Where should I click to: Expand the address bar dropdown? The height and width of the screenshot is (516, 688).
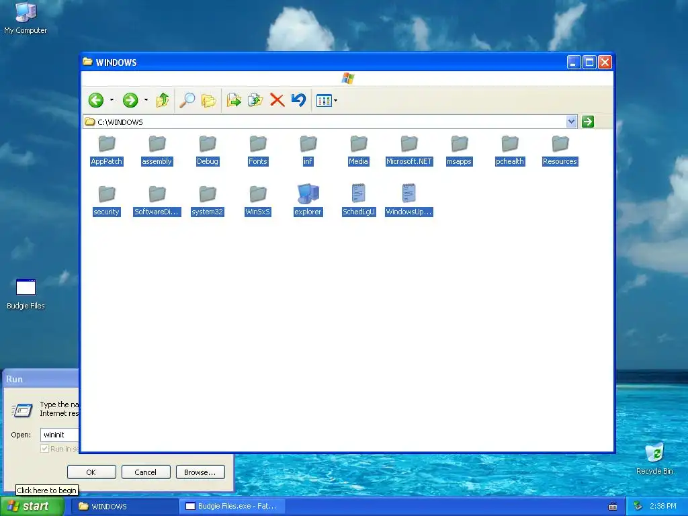(571, 122)
